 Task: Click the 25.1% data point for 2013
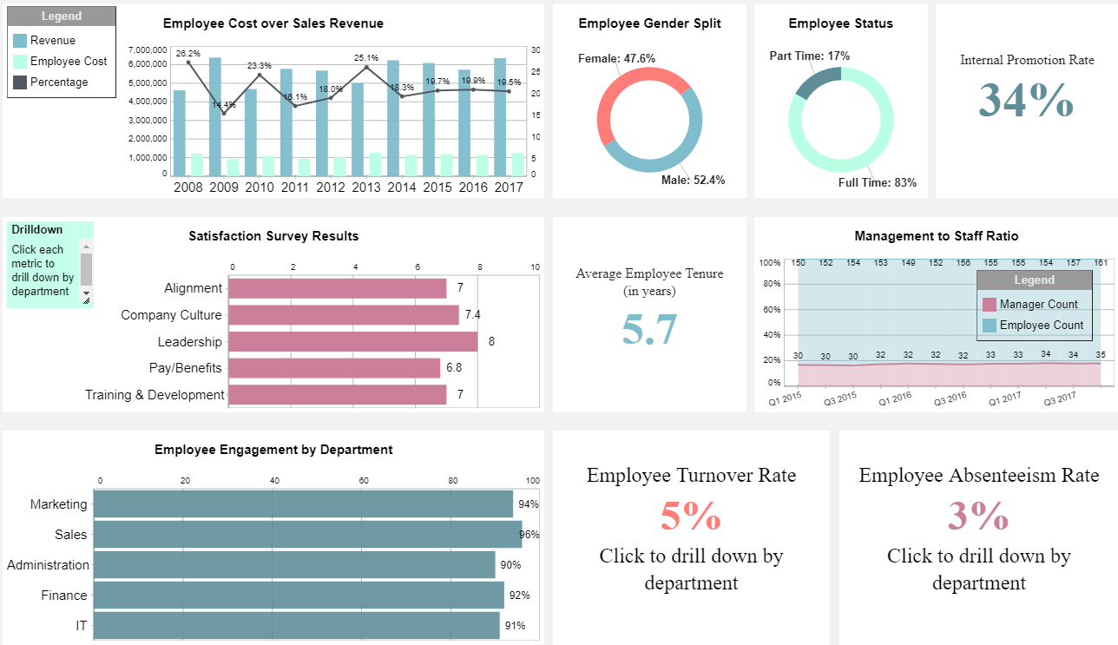[x=366, y=68]
